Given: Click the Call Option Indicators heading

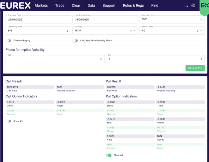Looking at the screenshot, I should click(21, 96).
